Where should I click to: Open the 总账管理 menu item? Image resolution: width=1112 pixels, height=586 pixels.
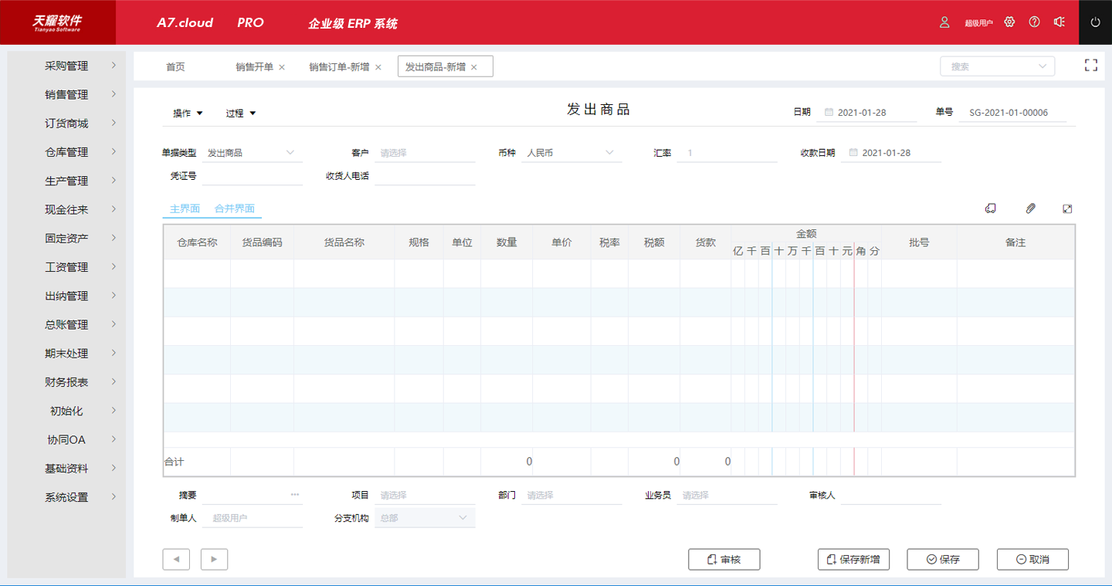tap(66, 325)
